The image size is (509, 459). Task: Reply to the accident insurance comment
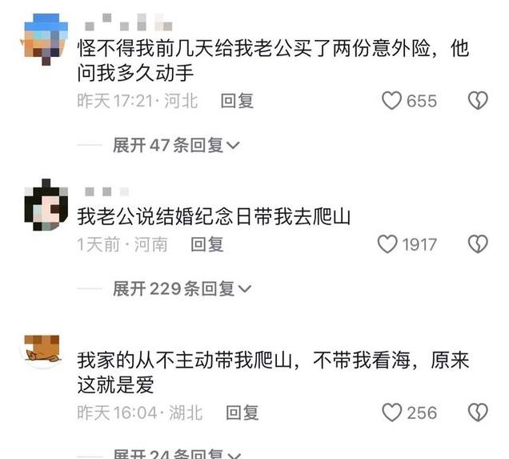click(x=237, y=101)
